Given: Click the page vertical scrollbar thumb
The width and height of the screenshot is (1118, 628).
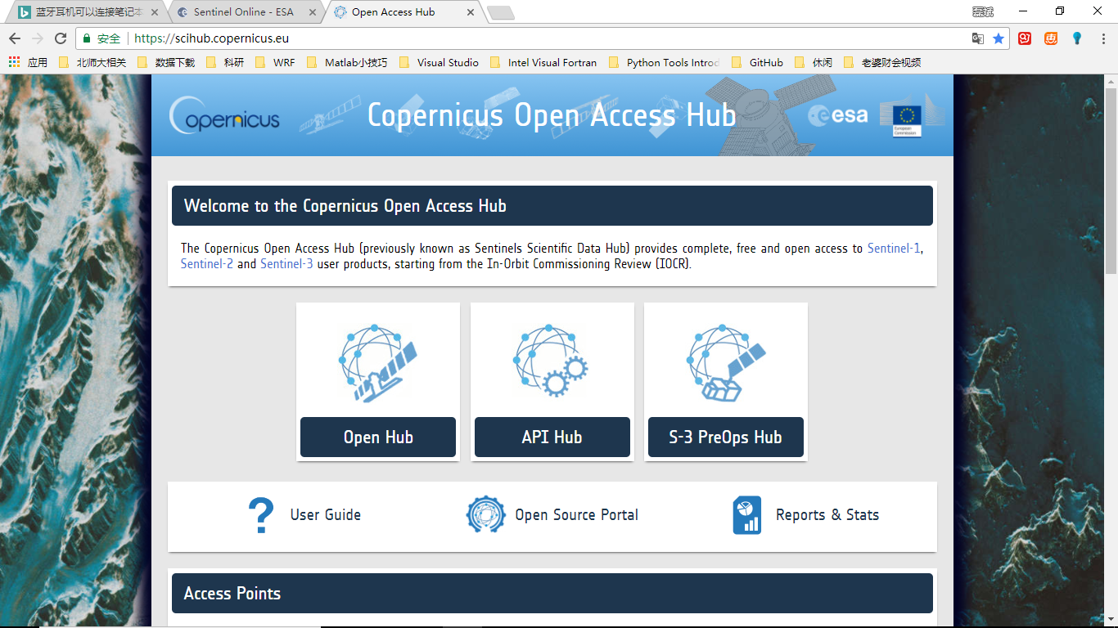Looking at the screenshot, I should point(1111,182).
